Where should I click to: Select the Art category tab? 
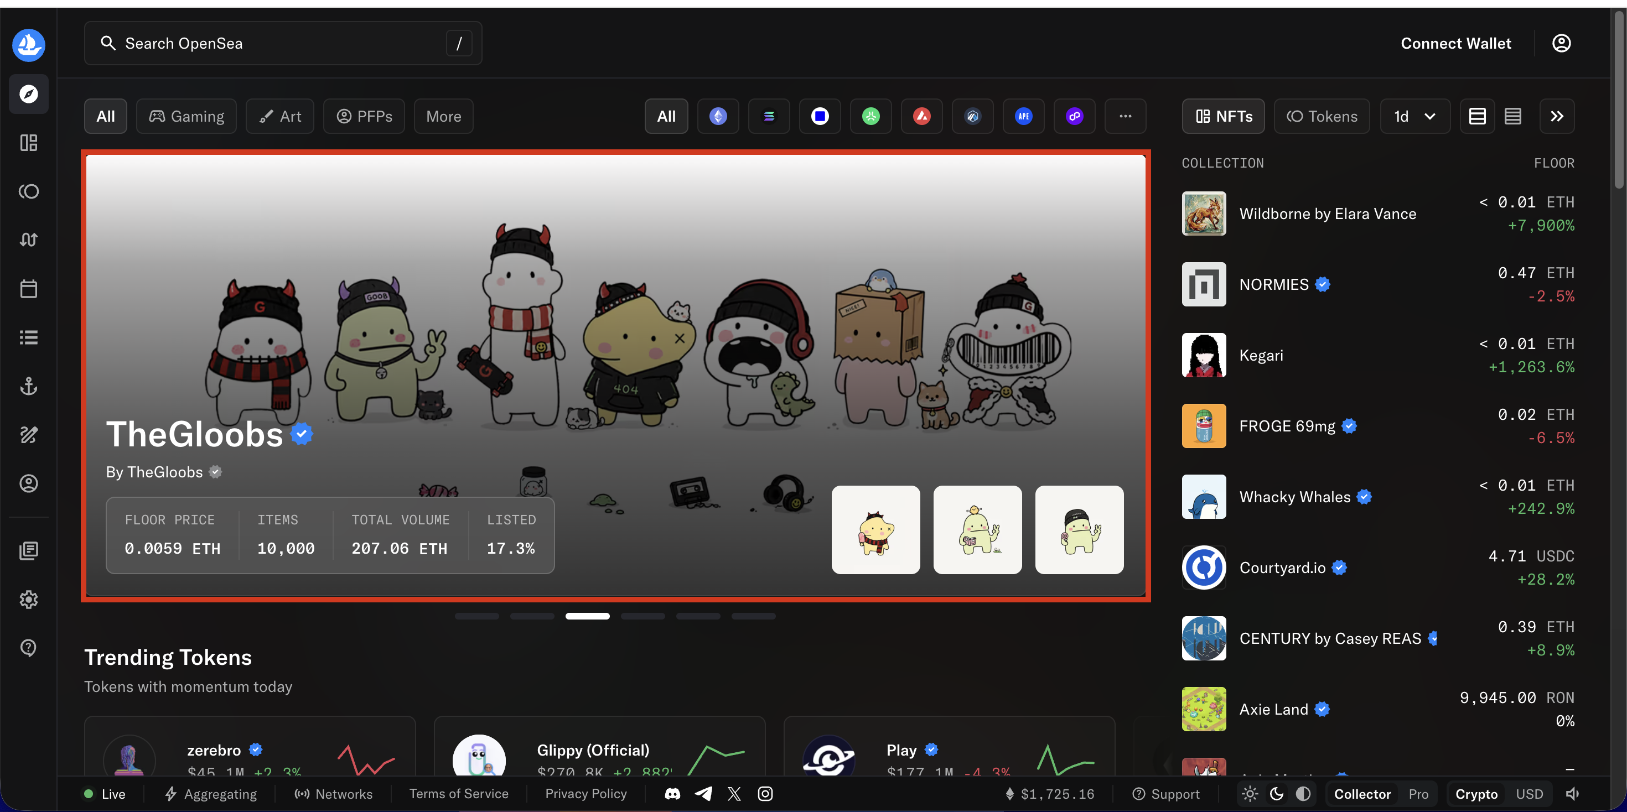[x=280, y=116]
